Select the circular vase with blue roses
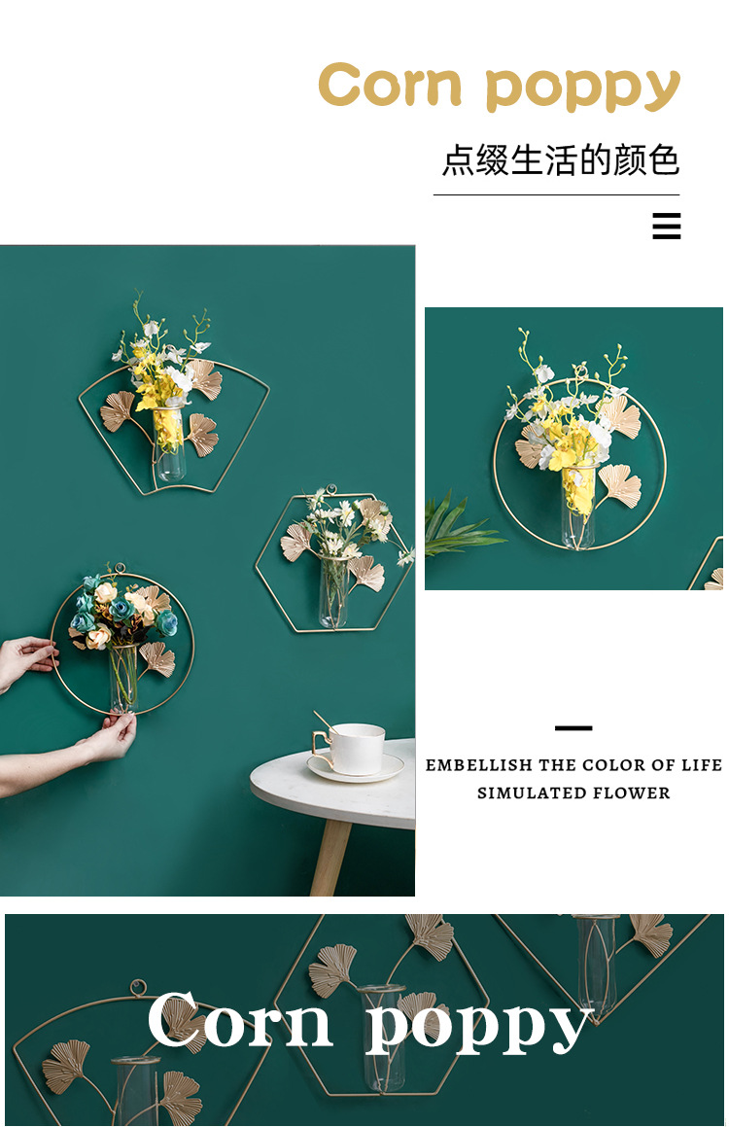This screenshot has height=1127, width=729. 122,640
